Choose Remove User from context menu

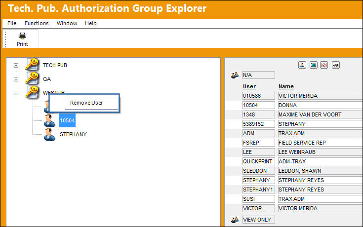point(86,103)
